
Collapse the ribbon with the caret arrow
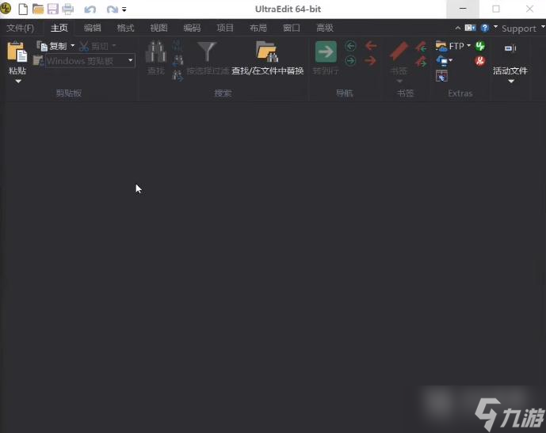point(457,28)
